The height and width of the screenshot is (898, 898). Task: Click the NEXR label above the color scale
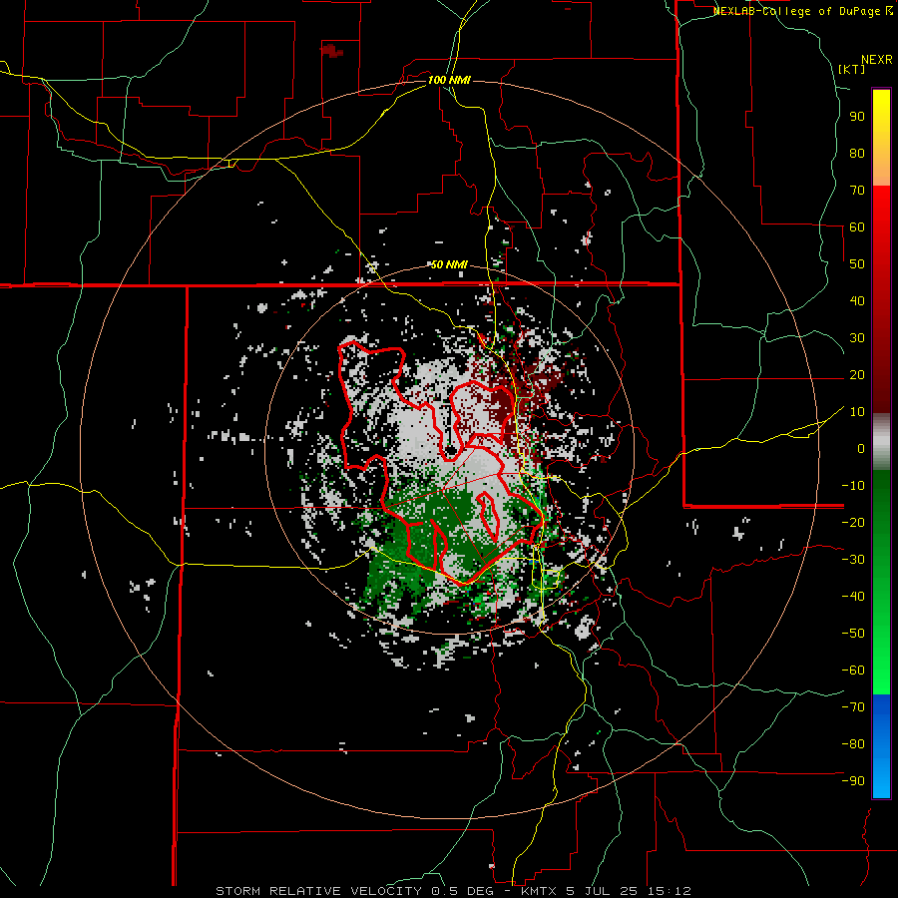(x=877, y=60)
